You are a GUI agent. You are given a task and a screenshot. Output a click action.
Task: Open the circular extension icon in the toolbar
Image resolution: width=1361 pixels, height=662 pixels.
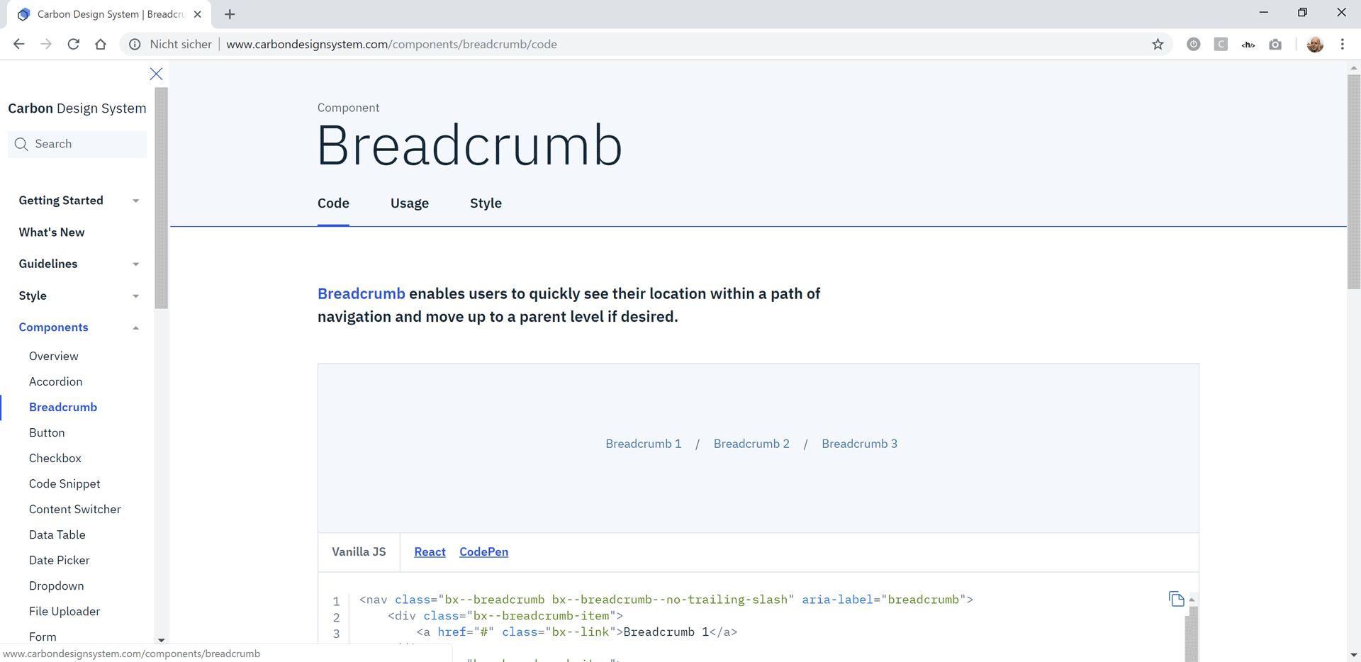[1194, 44]
